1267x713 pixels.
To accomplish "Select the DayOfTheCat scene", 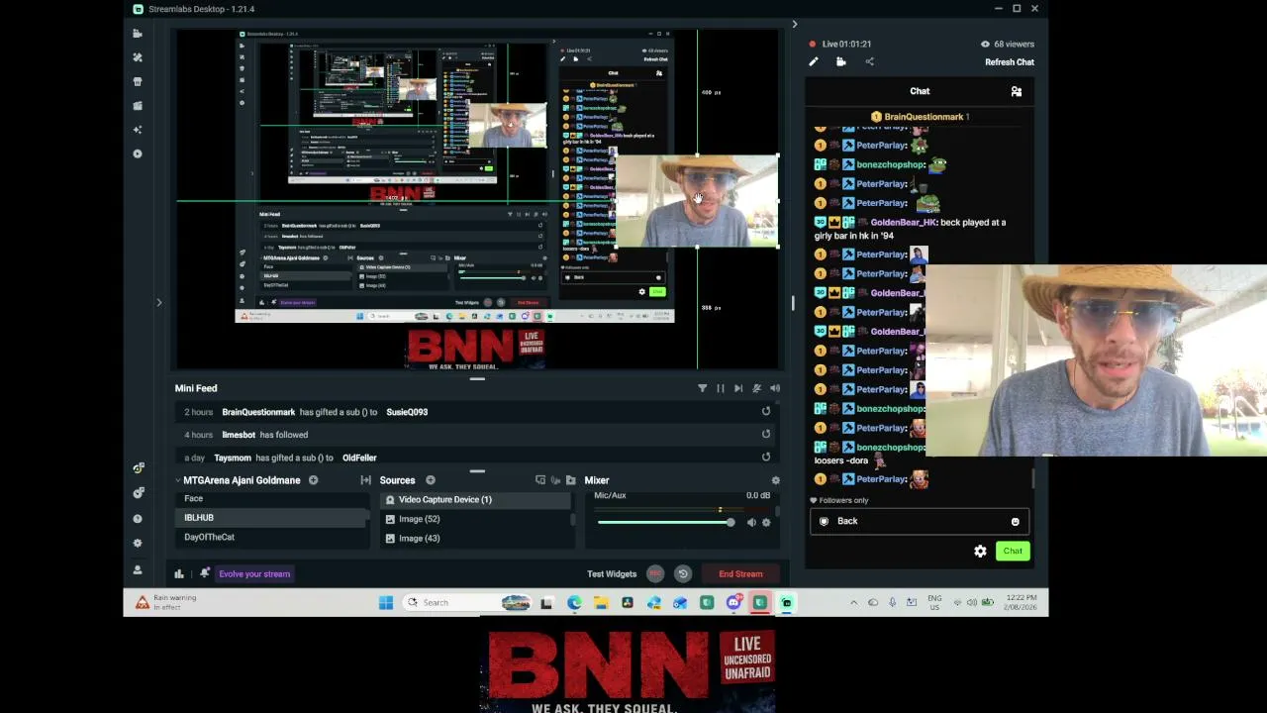I will point(271,537).
